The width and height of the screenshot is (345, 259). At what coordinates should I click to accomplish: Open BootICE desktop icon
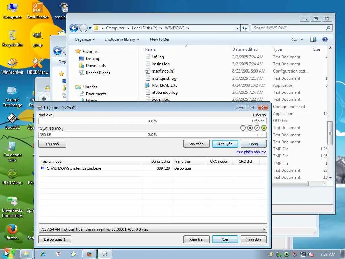(12, 121)
